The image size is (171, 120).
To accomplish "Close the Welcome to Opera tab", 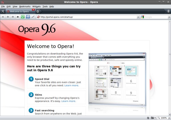I will tap(33, 10).
